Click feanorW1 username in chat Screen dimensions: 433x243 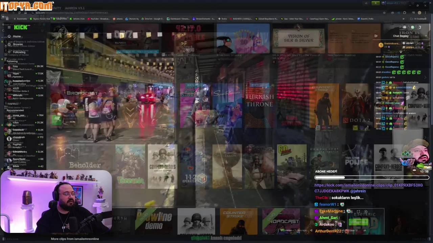[x=327, y=205]
